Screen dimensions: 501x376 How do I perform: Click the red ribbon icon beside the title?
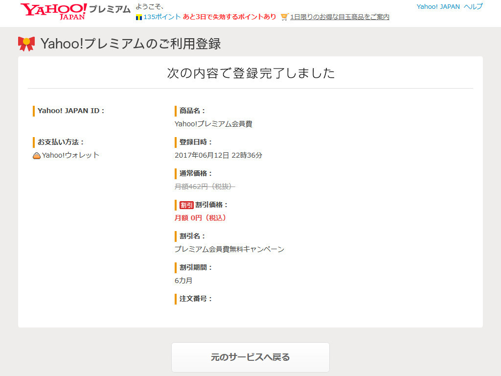[x=26, y=44]
